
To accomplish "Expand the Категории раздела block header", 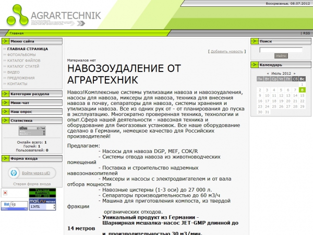I will (x=32, y=93).
